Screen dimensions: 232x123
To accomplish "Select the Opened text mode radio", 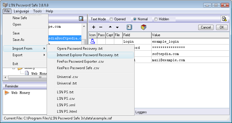I will tap(111, 19).
